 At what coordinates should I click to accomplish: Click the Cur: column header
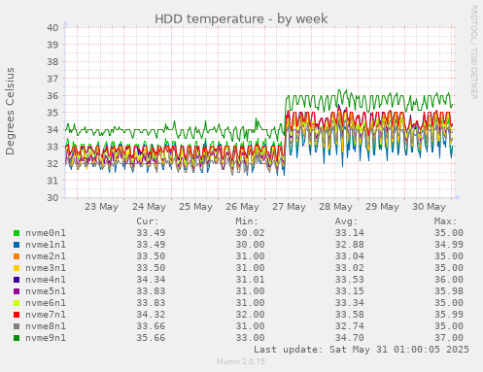pyautogui.click(x=148, y=221)
